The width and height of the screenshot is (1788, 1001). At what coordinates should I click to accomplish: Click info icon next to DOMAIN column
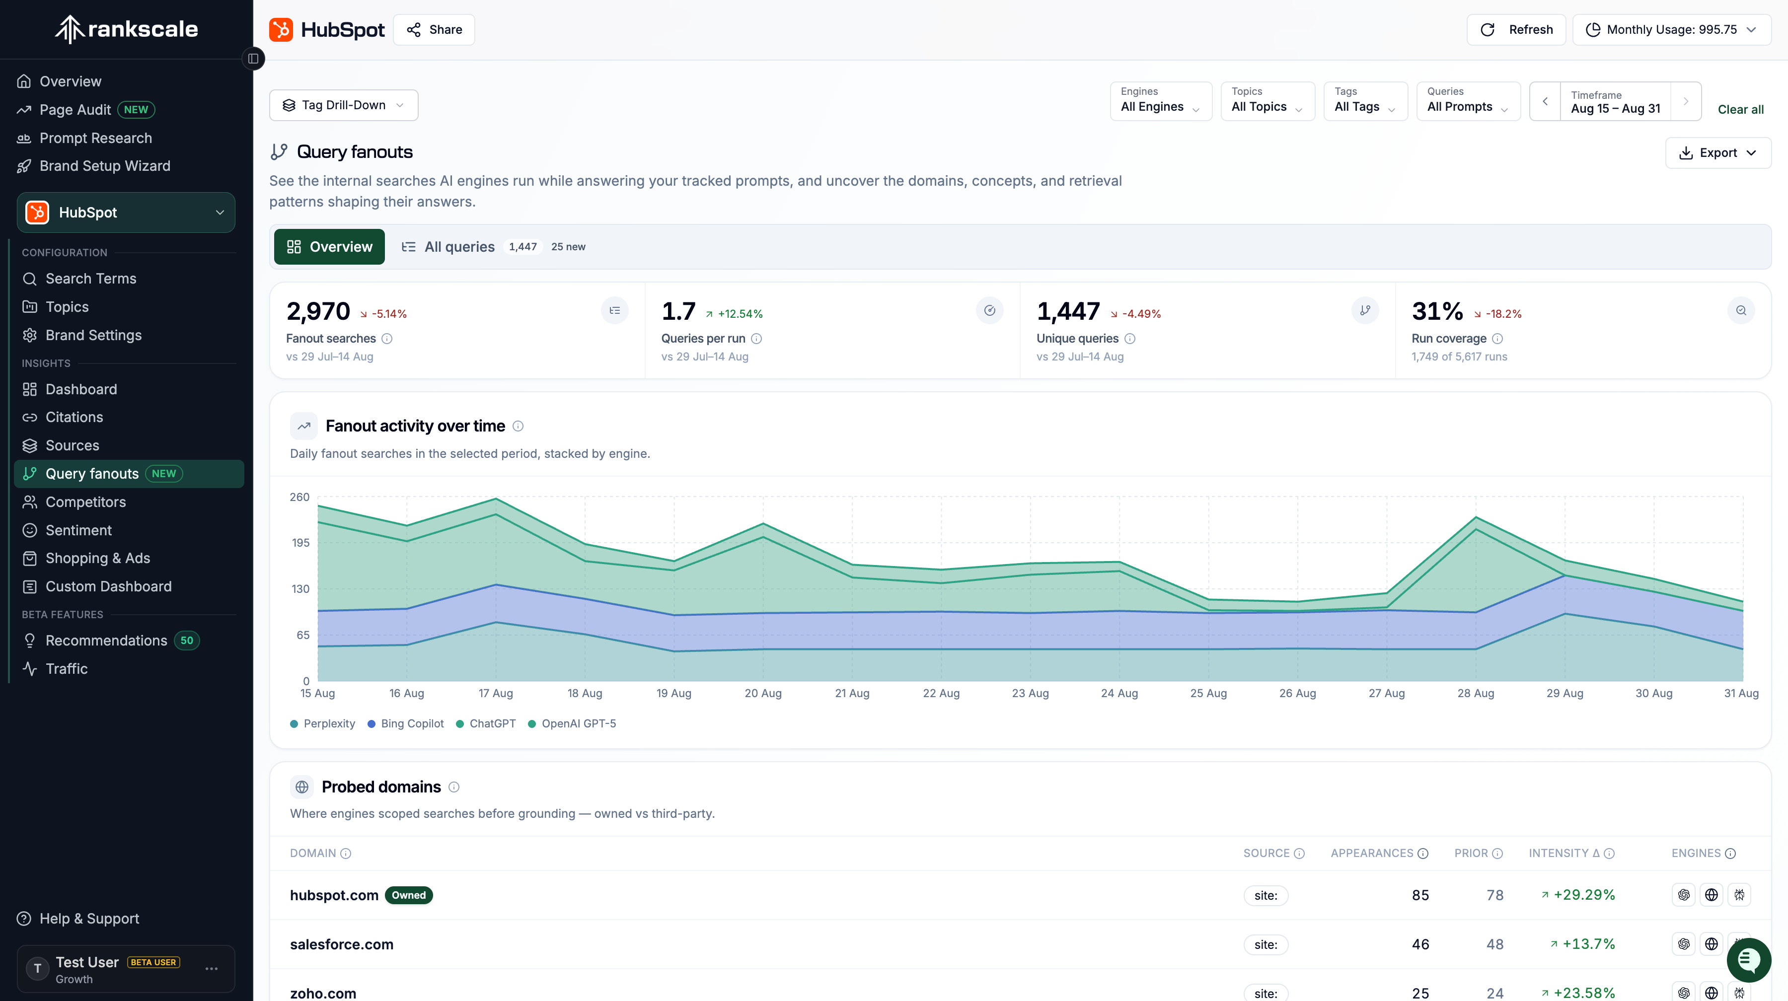(x=346, y=853)
